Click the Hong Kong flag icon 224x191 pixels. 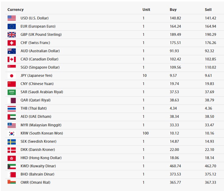[12, 158]
